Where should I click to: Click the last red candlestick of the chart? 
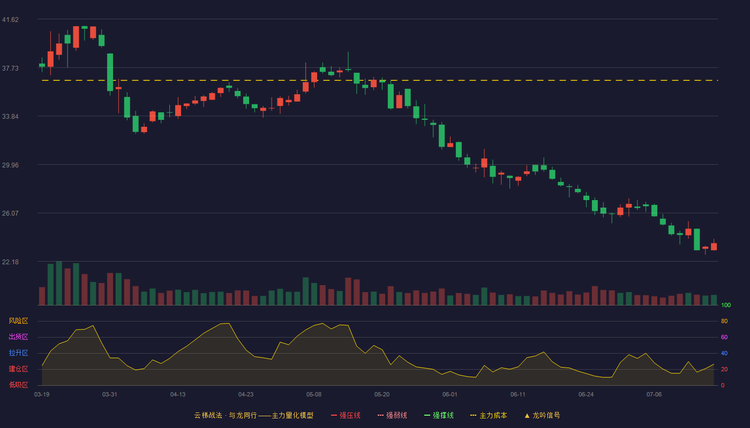coord(714,246)
